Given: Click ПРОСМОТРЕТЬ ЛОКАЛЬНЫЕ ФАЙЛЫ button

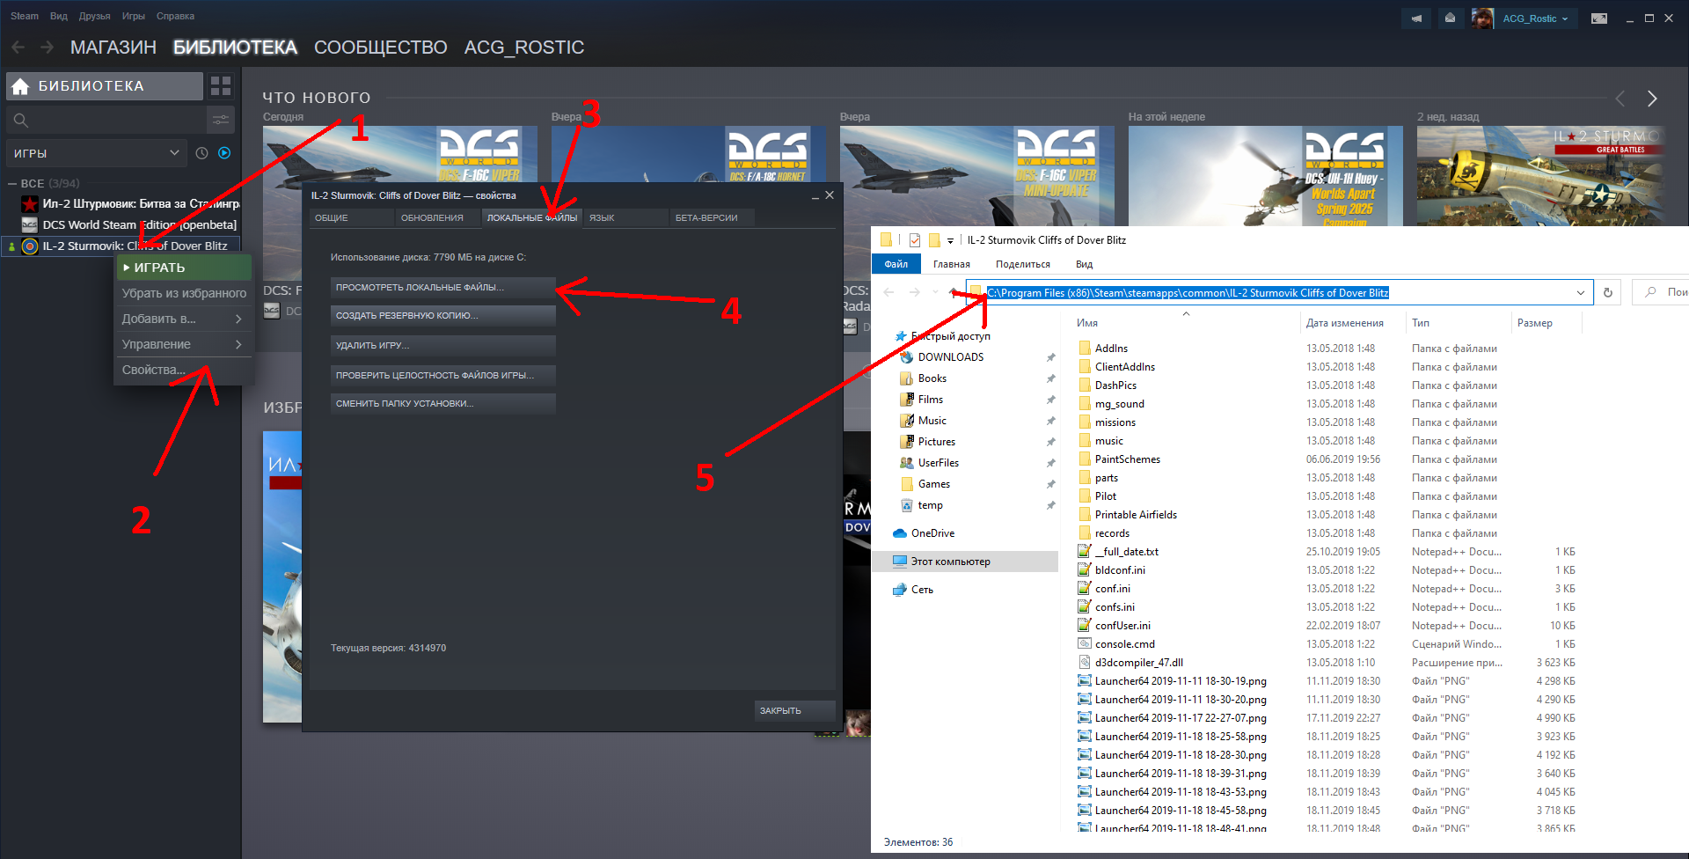Looking at the screenshot, I should [x=443, y=287].
